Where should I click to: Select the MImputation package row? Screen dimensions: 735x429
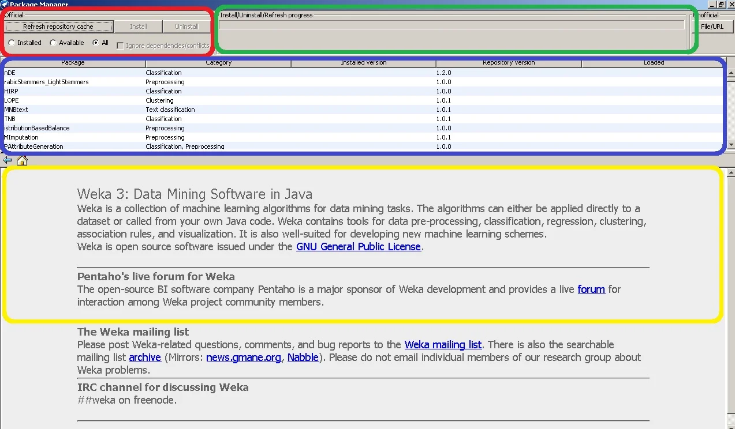363,137
